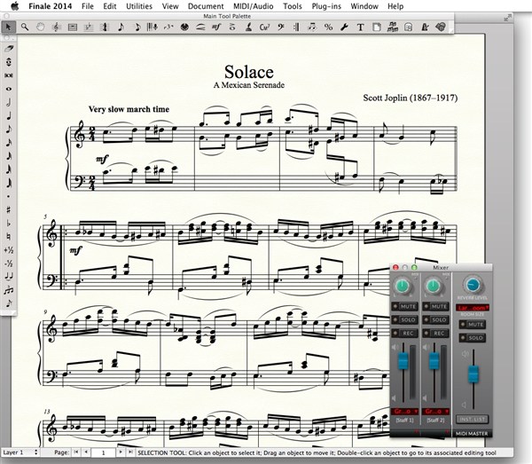Screen dimensions: 532x464
Task: Open the File menu
Action: (x=88, y=6)
